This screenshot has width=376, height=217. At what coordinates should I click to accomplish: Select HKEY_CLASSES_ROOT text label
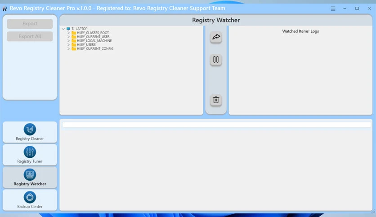[93, 33]
